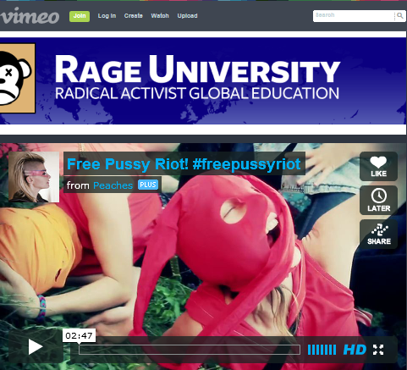Click the magnifying glass search icon
This screenshot has height=370, width=407.
400,16
